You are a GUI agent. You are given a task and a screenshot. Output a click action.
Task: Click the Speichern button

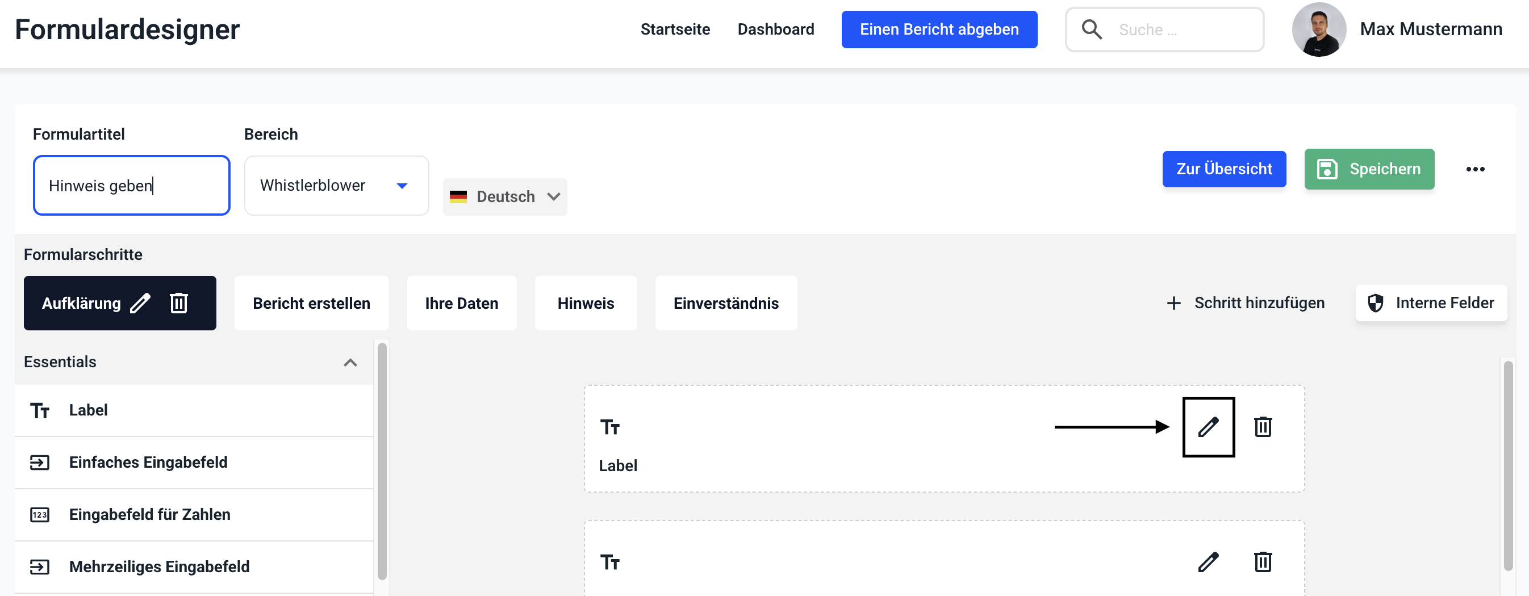coord(1369,170)
